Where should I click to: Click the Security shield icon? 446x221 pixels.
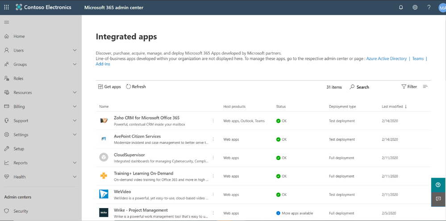click(7, 211)
